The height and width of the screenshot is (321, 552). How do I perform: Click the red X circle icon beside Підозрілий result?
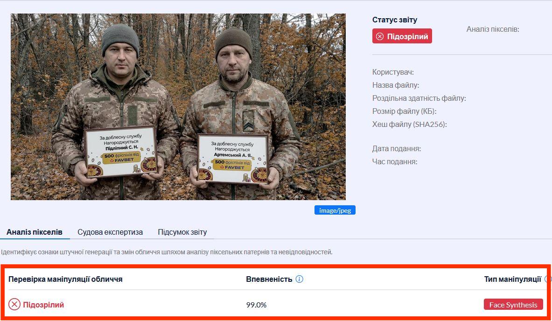coord(14,305)
